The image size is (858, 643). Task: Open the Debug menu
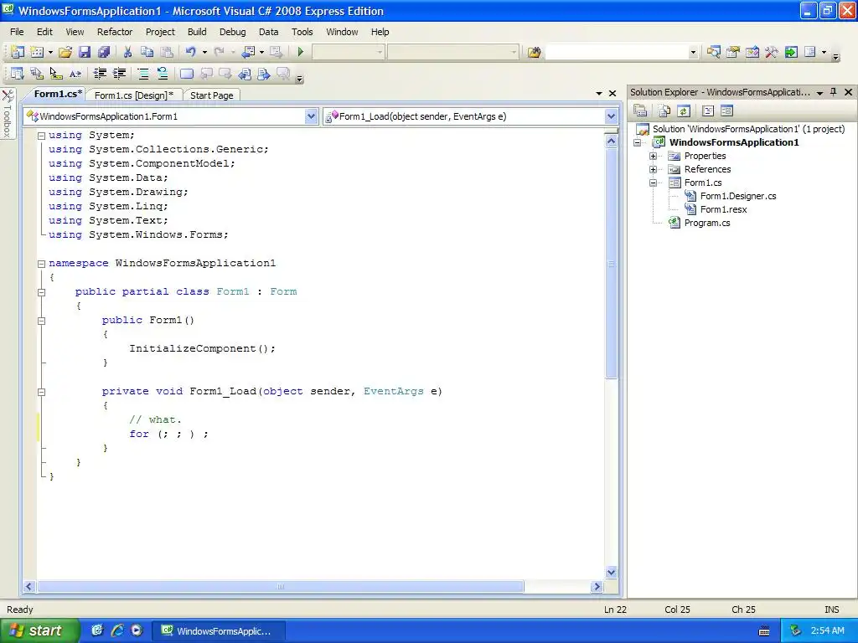point(233,32)
